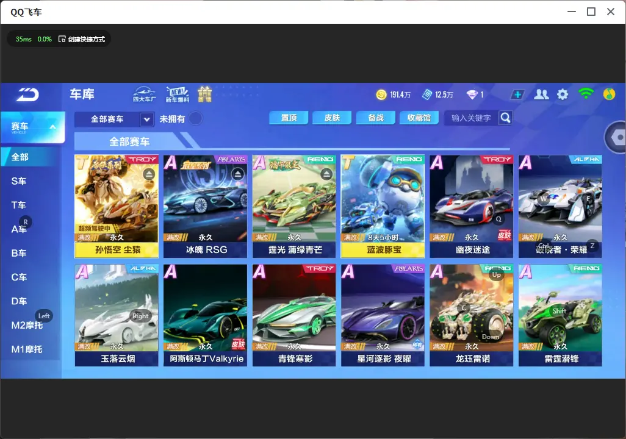626x439 pixels.
Task: Open the 全部赛车 dropdown arrow
Action: [146, 120]
